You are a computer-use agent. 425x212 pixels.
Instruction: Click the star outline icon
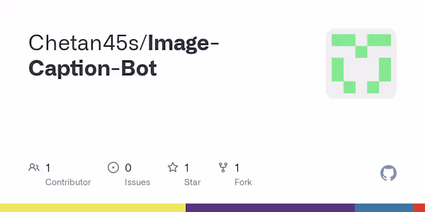[x=173, y=168]
